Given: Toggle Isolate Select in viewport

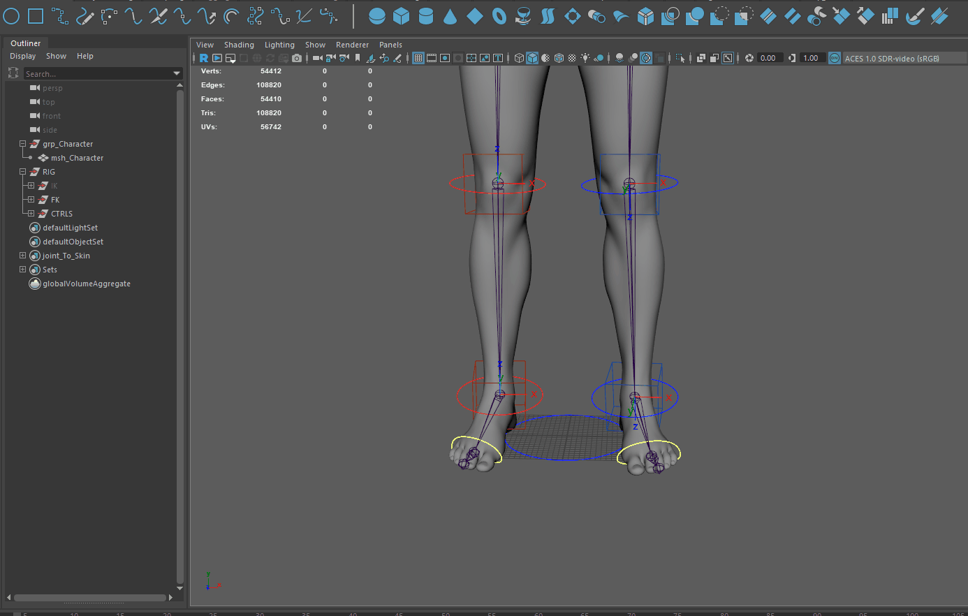Looking at the screenshot, I should tap(680, 58).
